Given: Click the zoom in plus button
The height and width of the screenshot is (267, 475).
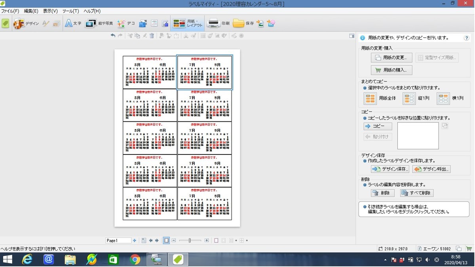Looking at the screenshot, I should pos(207,240).
